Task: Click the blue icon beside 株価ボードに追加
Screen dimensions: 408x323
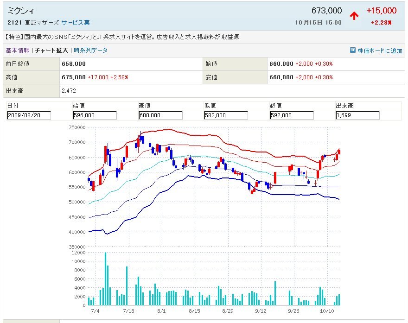Action: click(353, 50)
